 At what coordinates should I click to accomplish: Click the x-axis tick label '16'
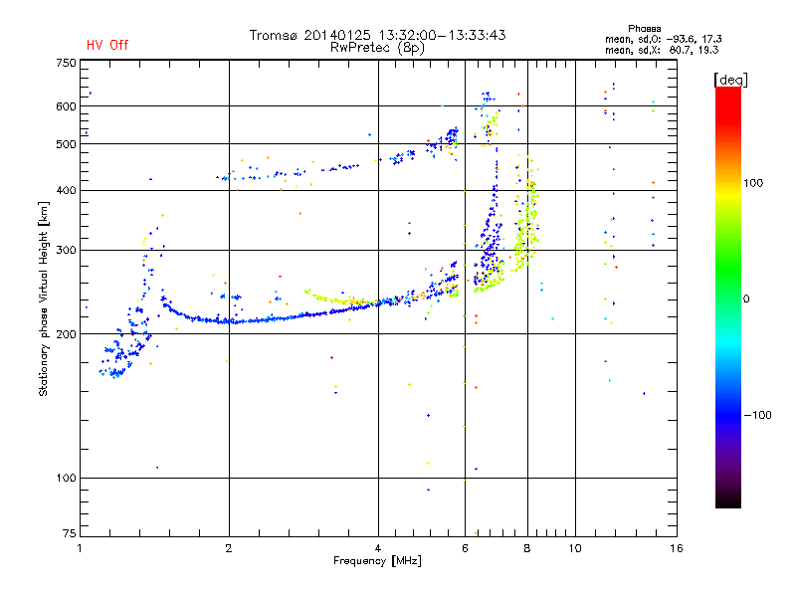(x=677, y=548)
